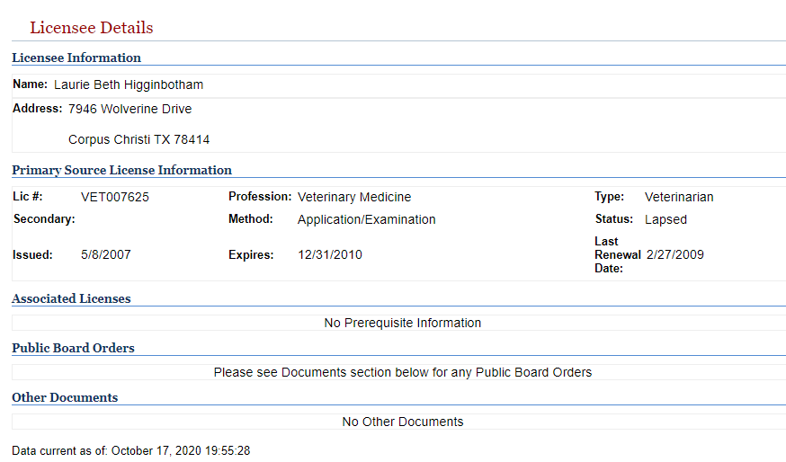Select the licensee name Laurie Beth Higginbotham

pyautogui.click(x=129, y=84)
